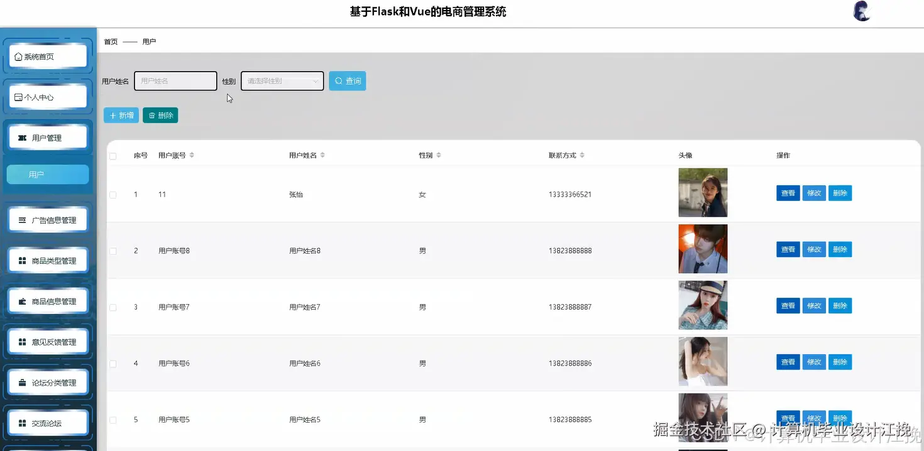924x451 pixels.
Task: Click 删除 for 用户账号8
Action: (840, 249)
